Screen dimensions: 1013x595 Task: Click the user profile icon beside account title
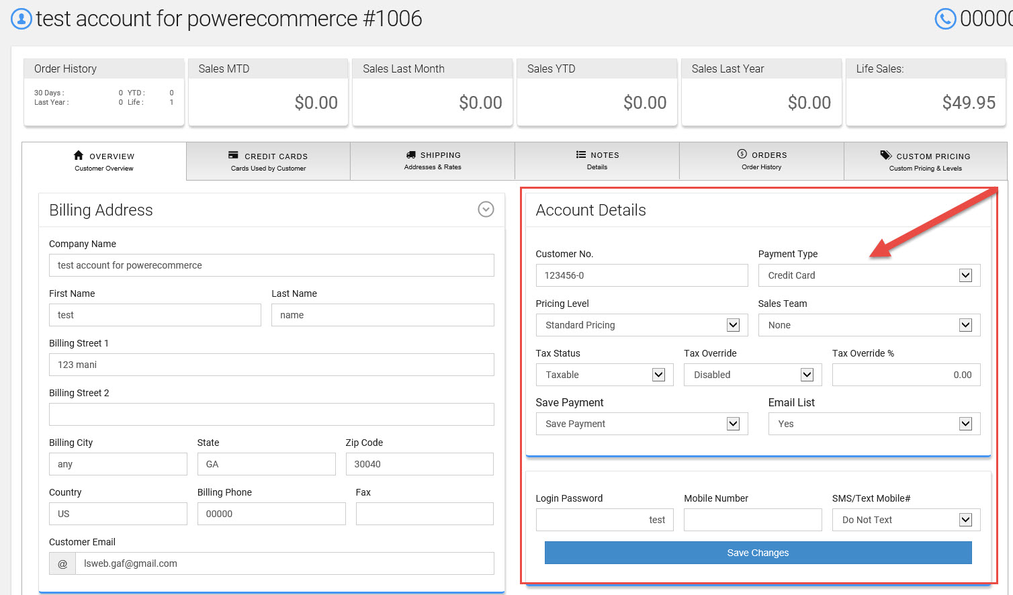pos(21,19)
